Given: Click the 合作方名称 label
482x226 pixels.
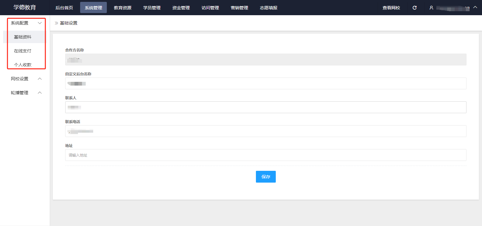Looking at the screenshot, I should click(75, 50).
